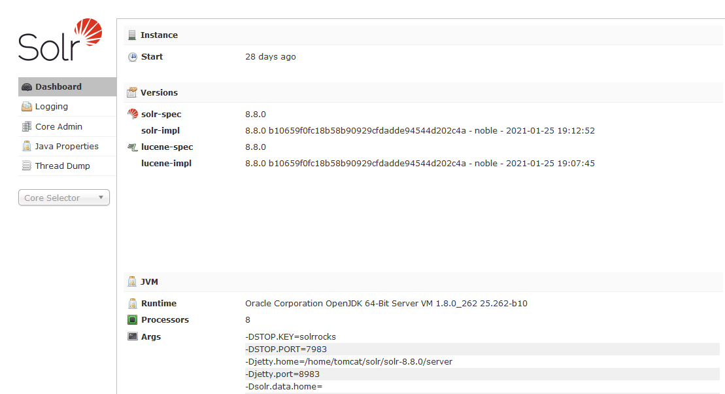Click the Args label
The height and width of the screenshot is (394, 725).
(x=151, y=337)
